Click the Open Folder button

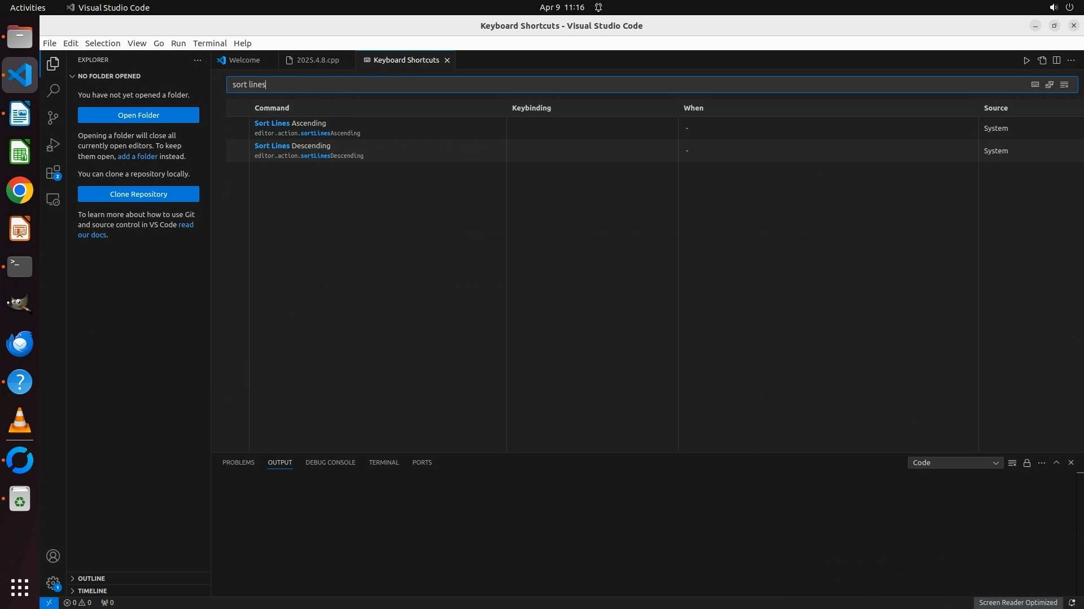coord(138,115)
